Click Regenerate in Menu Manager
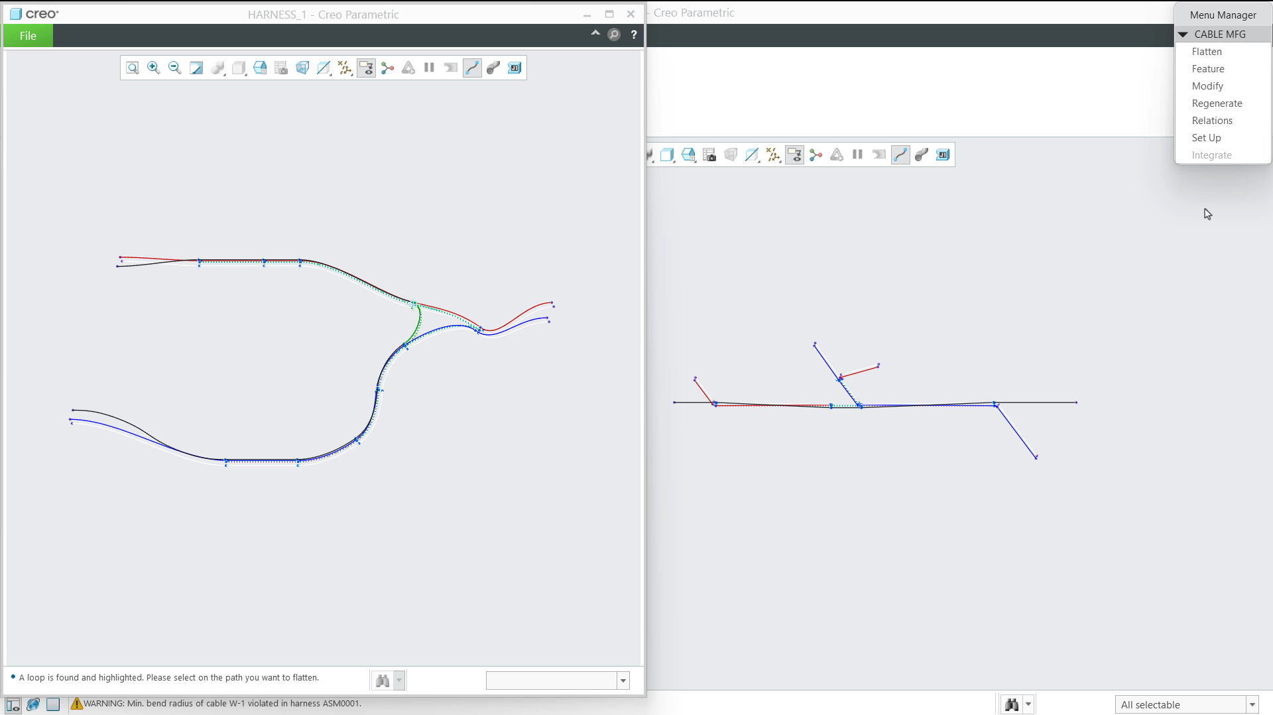The image size is (1273, 715). (x=1217, y=103)
